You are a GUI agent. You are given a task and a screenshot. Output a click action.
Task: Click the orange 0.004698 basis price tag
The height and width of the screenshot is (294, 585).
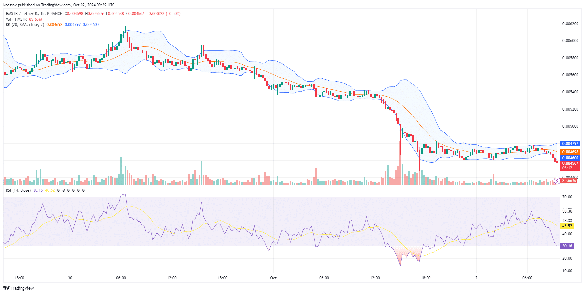tap(570, 152)
